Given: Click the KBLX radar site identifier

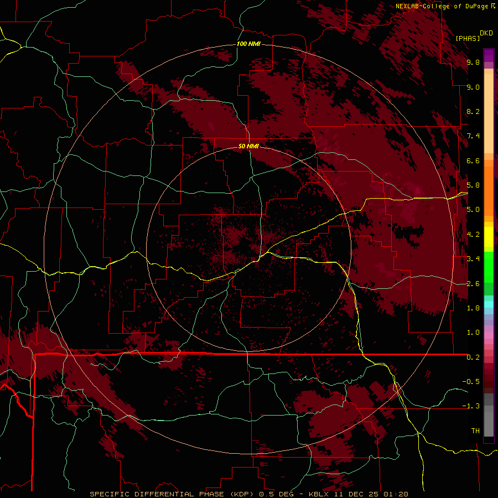Looking at the screenshot, I should coord(319,494).
